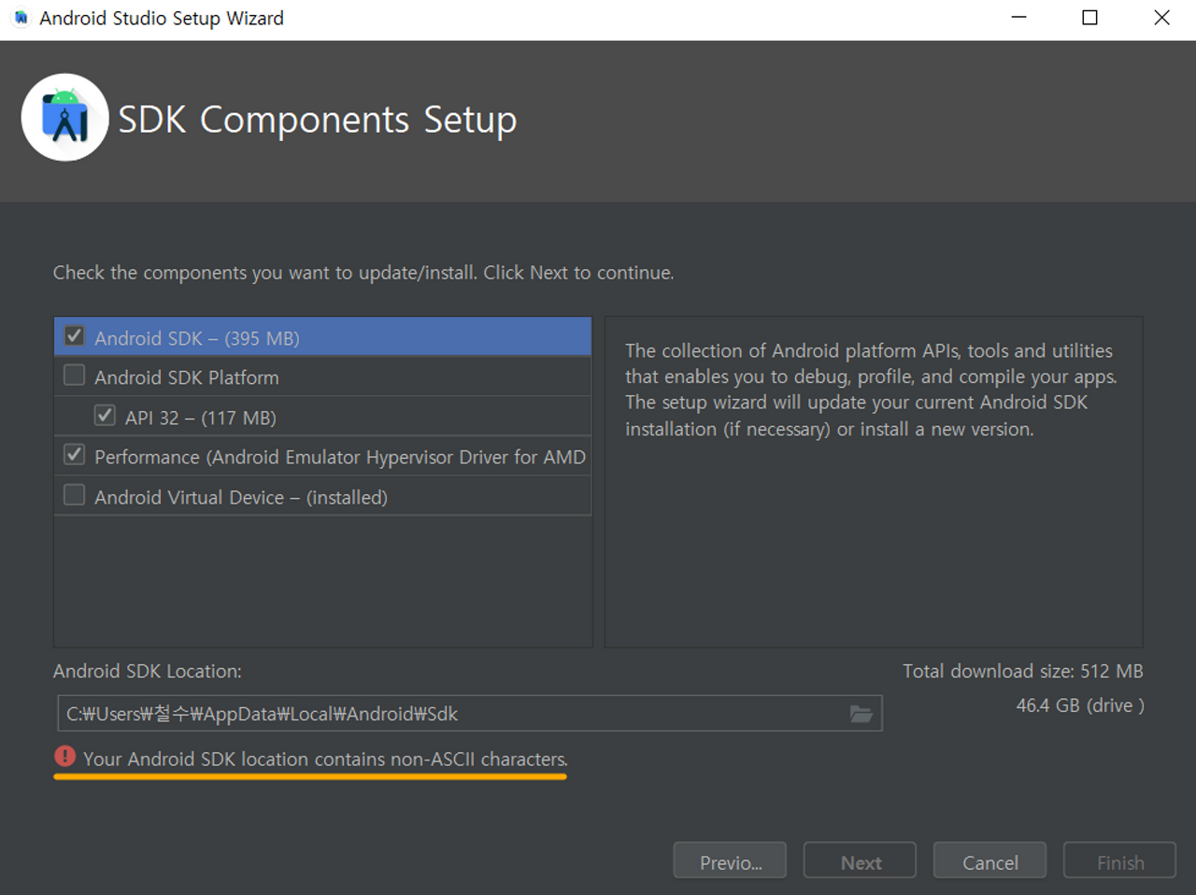Viewport: 1196px width, 895px height.
Task: Check the Android SDK Platform checkbox
Action: click(x=75, y=376)
